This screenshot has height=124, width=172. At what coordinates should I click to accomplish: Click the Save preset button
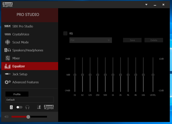pyautogui.click(x=132, y=40)
